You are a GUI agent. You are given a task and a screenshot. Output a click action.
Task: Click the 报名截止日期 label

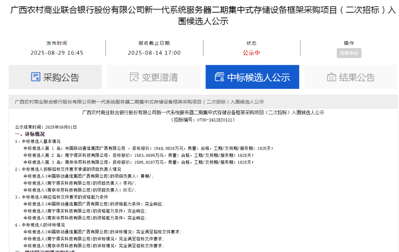click(x=154, y=43)
